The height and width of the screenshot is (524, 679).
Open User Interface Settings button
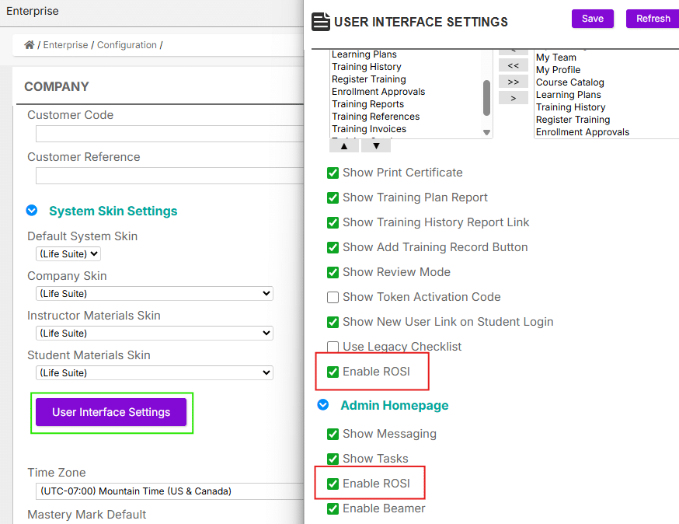(111, 412)
